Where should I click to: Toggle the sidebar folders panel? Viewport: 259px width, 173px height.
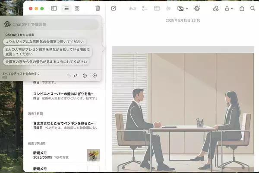[54, 8]
